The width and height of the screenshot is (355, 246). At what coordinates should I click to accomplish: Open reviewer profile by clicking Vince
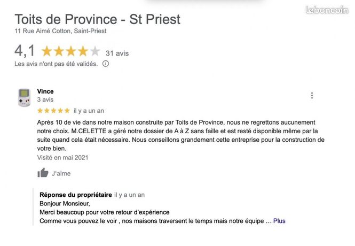(45, 91)
